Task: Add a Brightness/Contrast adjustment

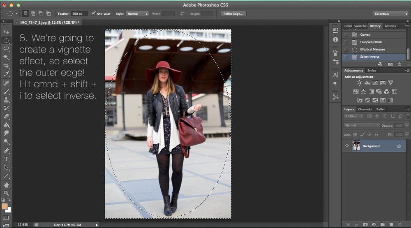Action: 360,83
